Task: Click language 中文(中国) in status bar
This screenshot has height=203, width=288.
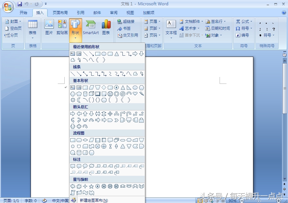Action: [60, 200]
